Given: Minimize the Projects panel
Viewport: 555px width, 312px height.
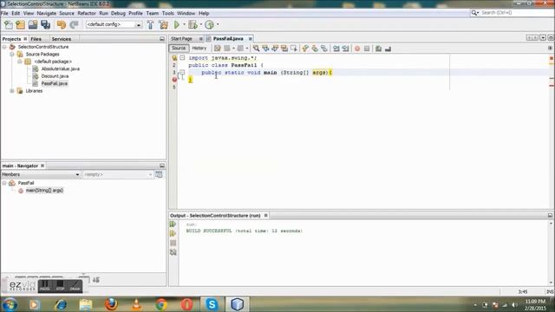Looking at the screenshot, I should point(162,39).
